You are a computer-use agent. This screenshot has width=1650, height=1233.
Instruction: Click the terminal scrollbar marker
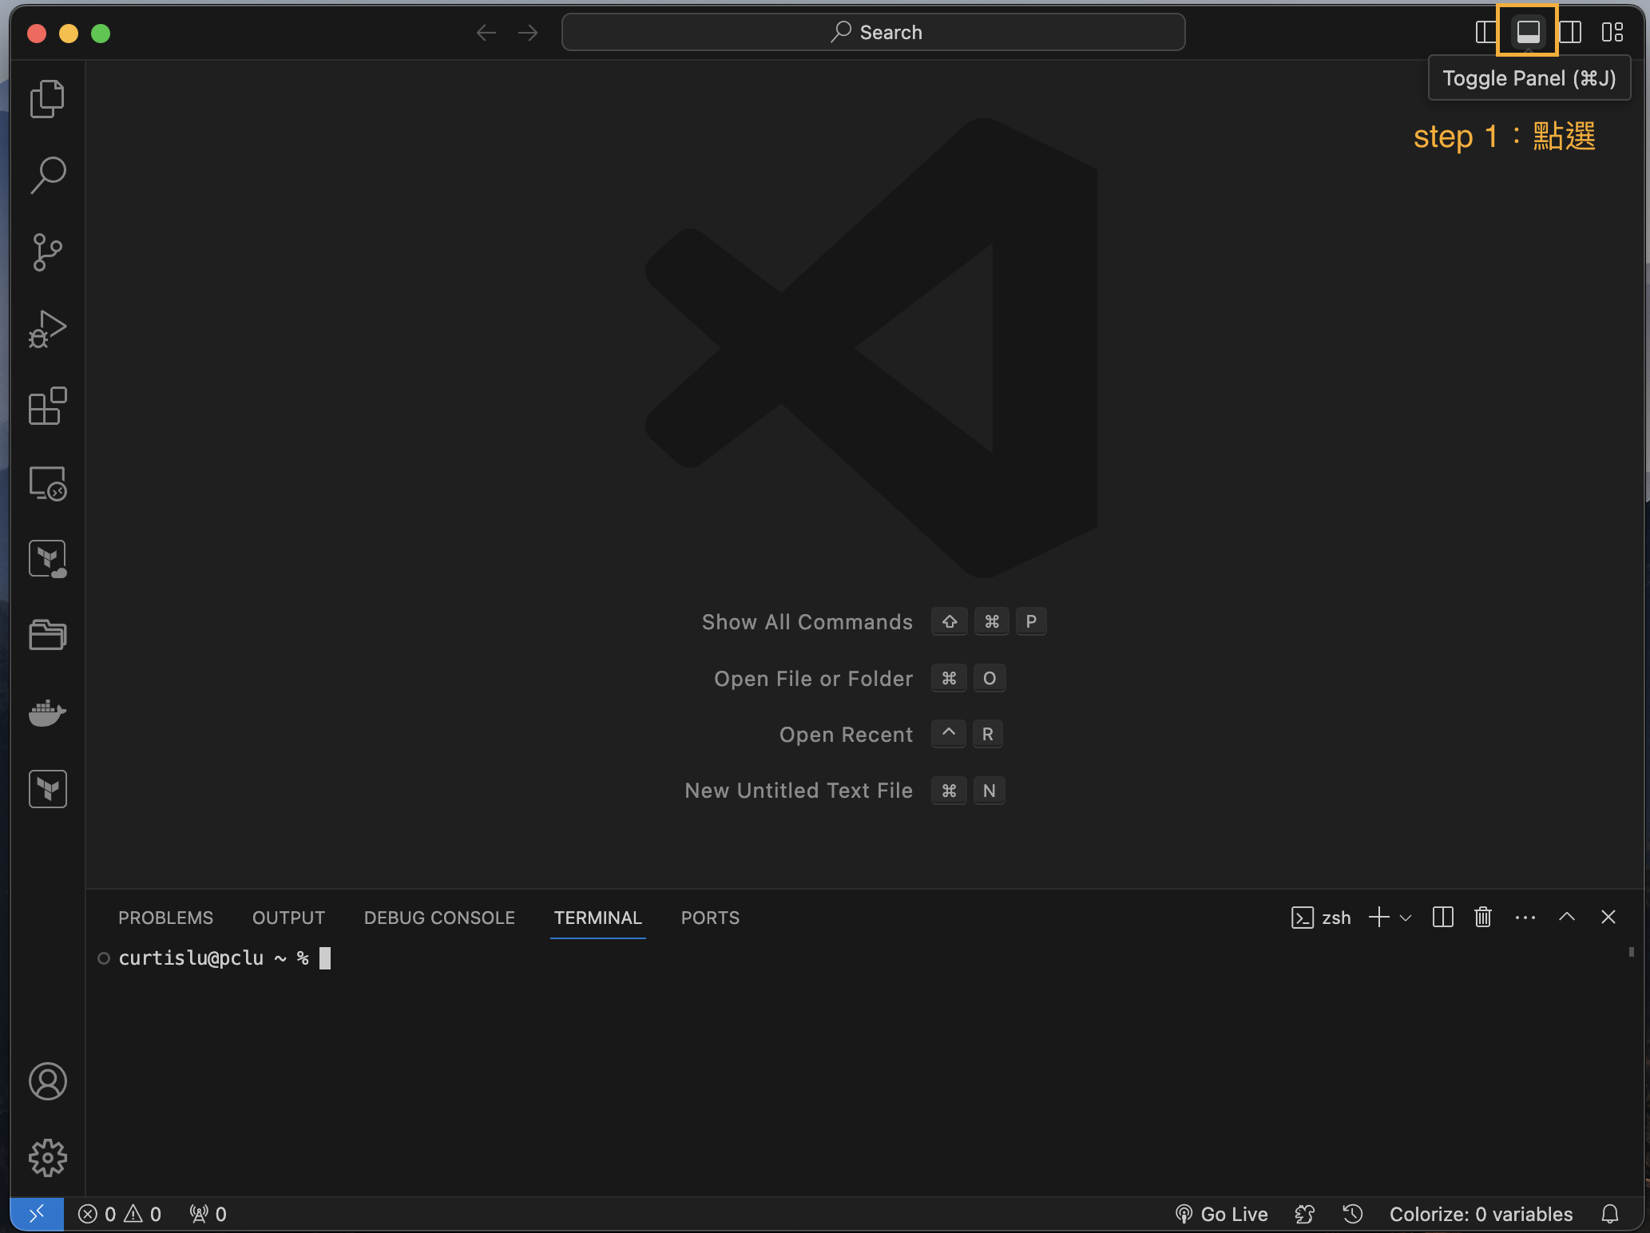coord(1631,952)
